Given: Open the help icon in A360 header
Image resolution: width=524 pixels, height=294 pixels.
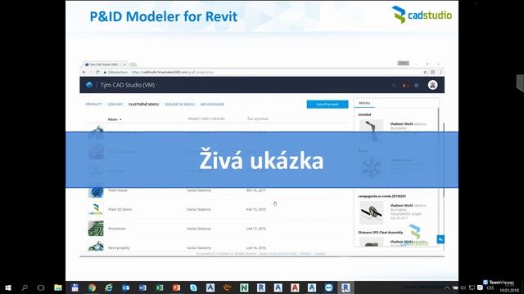Looking at the screenshot, I should coord(417,85).
